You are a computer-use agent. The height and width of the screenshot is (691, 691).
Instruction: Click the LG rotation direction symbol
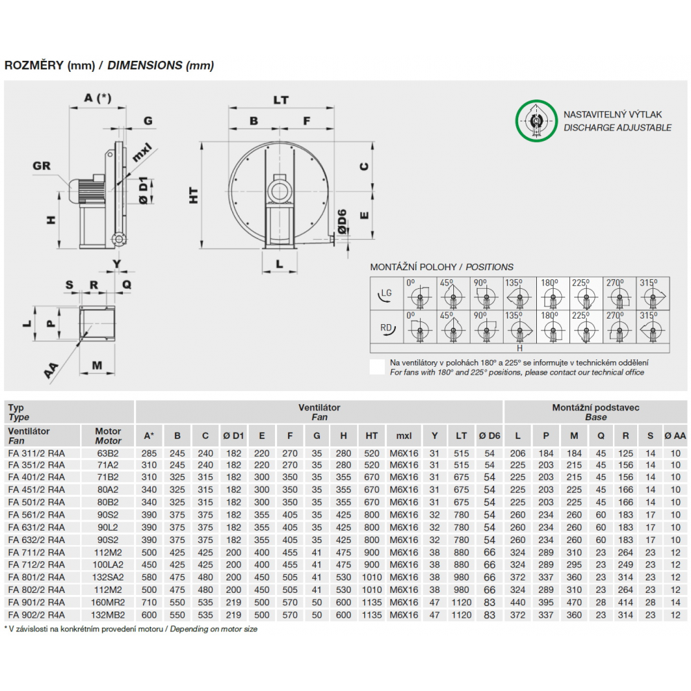pyautogui.click(x=386, y=294)
